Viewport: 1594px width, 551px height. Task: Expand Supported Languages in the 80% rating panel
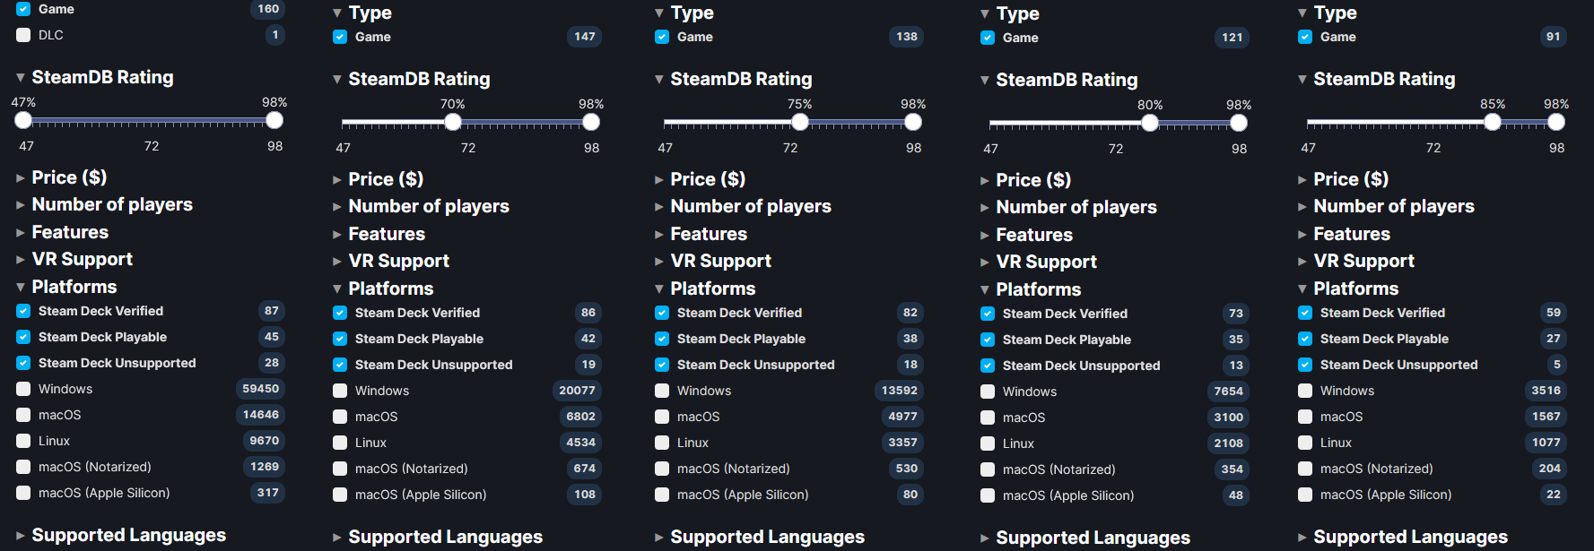point(1092,538)
